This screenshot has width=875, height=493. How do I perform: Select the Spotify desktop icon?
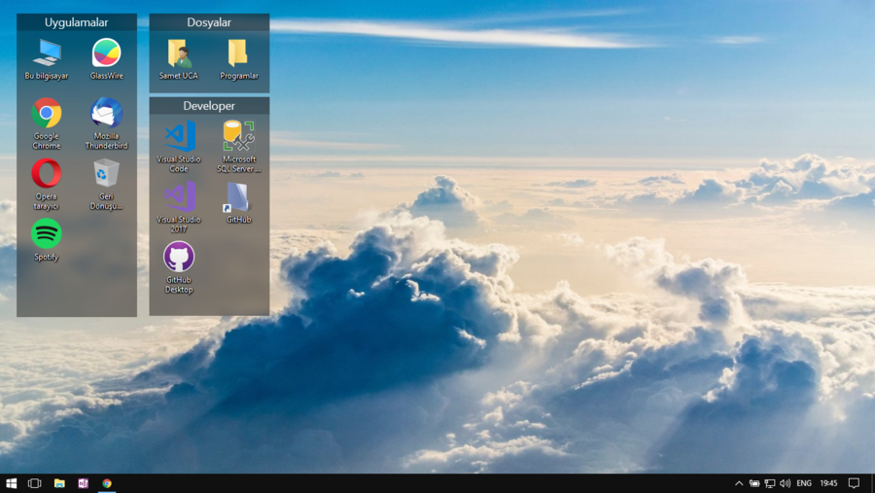pyautogui.click(x=47, y=234)
